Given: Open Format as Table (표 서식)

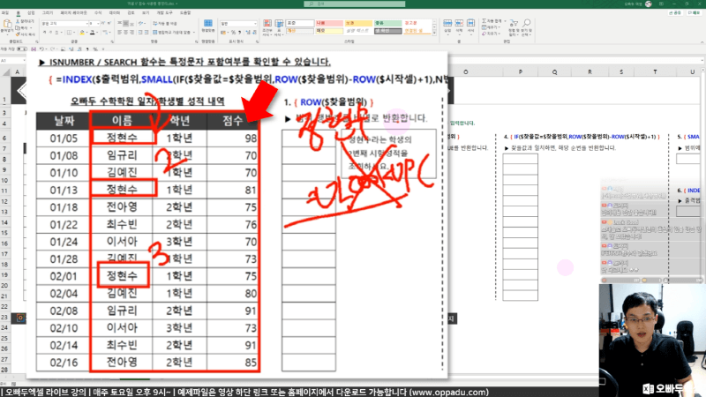Looking at the screenshot, I should point(279,27).
